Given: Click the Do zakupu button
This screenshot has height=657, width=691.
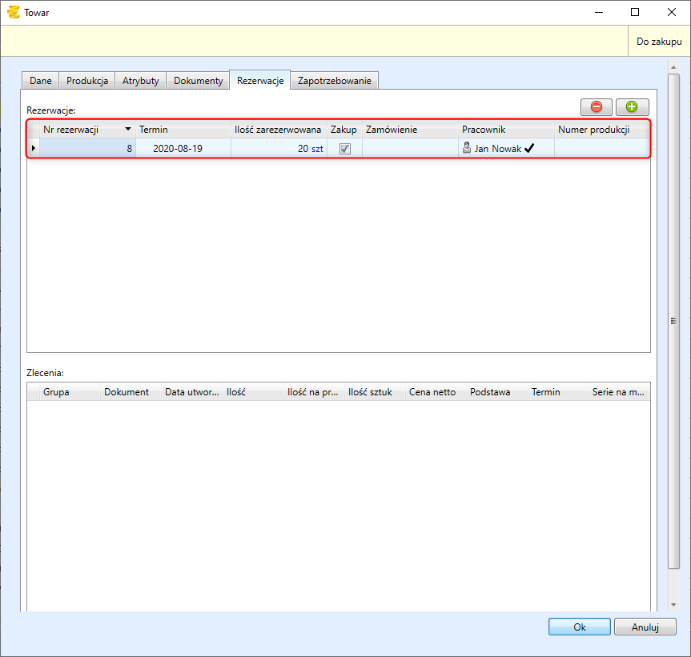Looking at the screenshot, I should tap(659, 42).
